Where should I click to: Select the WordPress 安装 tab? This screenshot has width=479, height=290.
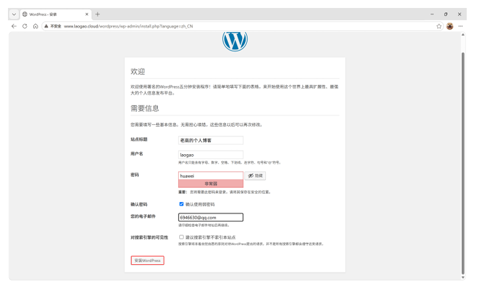(56, 14)
